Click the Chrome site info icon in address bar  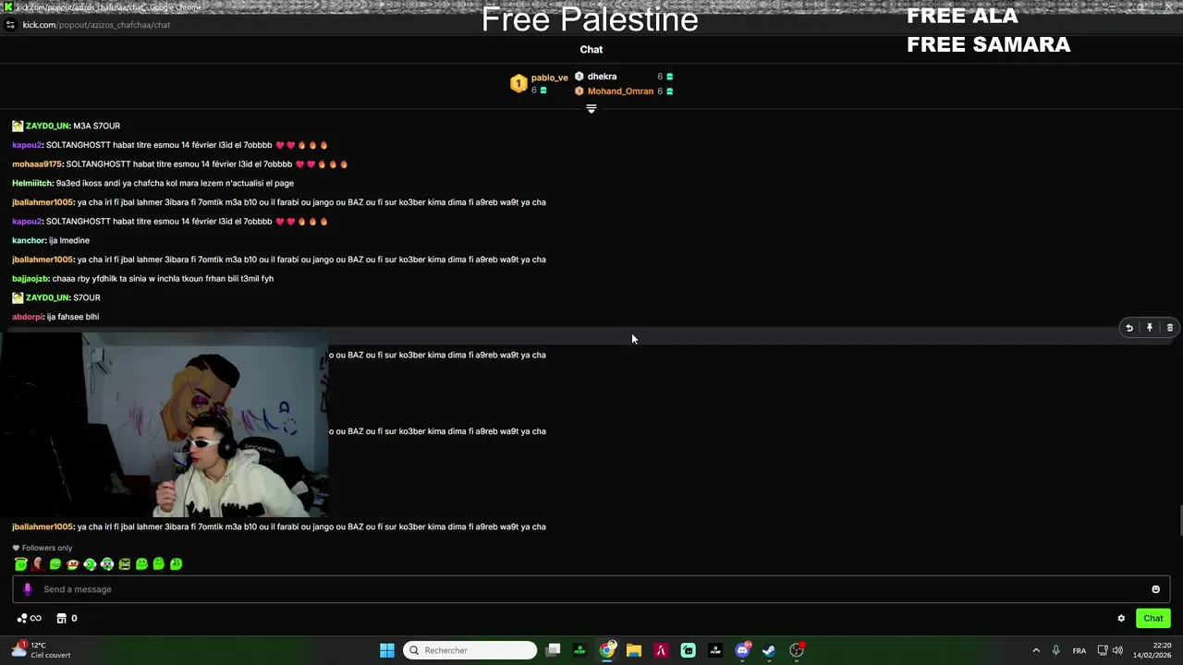10,25
